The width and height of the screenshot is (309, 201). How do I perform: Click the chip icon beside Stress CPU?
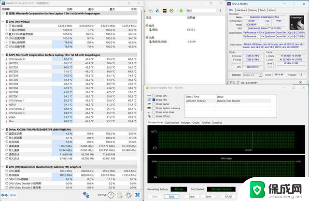click(x=149, y=96)
